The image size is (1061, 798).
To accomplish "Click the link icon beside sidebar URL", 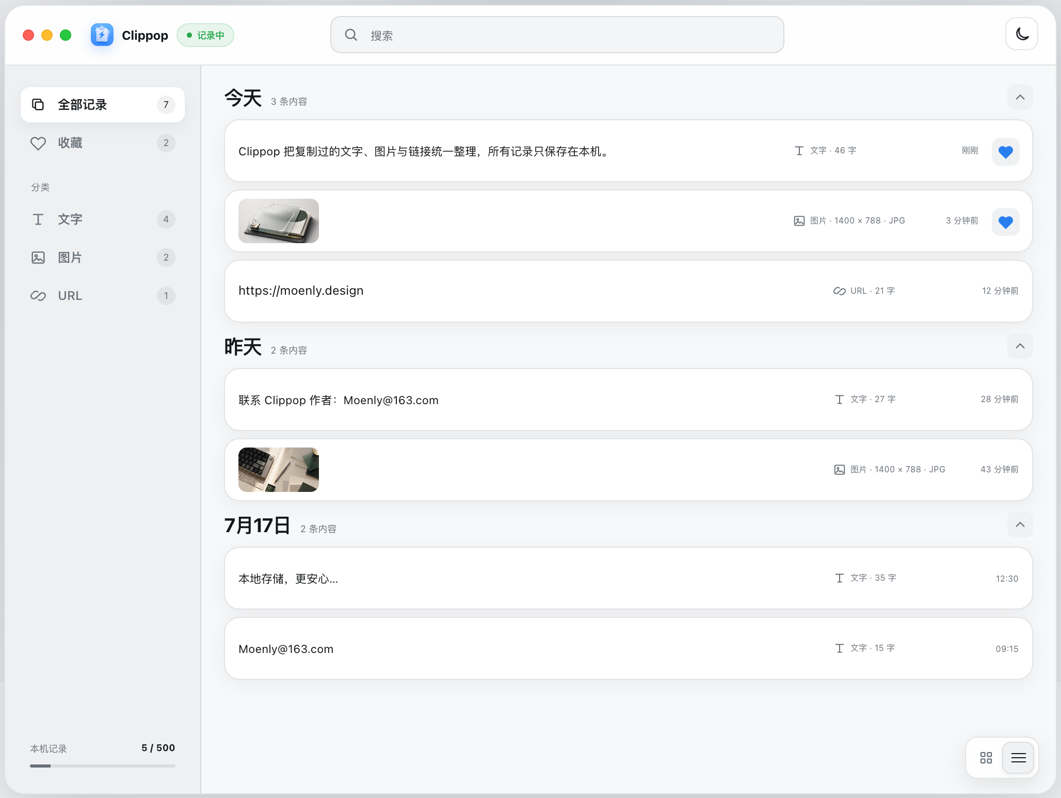I will pyautogui.click(x=38, y=296).
